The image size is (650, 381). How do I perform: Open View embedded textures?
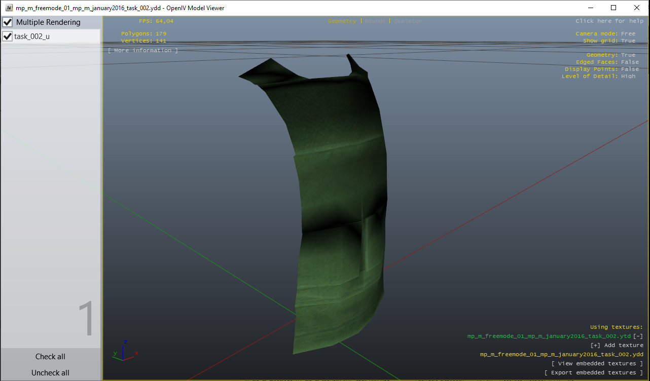[597, 363]
